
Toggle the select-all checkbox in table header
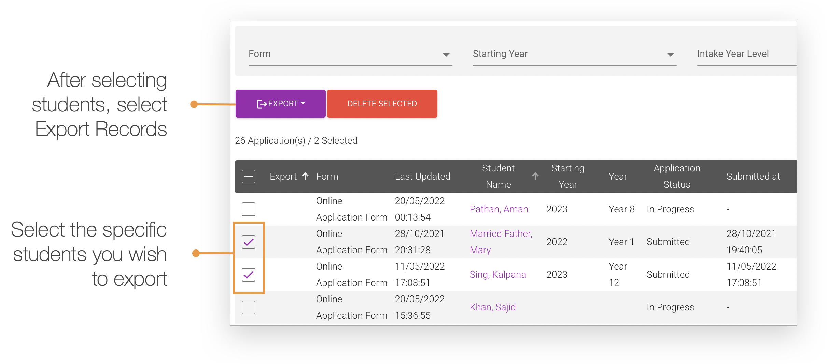248,177
